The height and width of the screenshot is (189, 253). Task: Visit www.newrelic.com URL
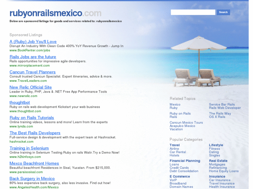coord(23,96)
